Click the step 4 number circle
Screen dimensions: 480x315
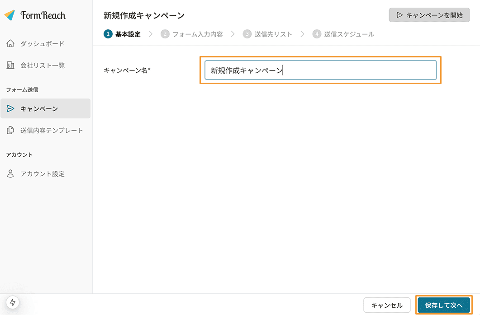click(x=317, y=34)
